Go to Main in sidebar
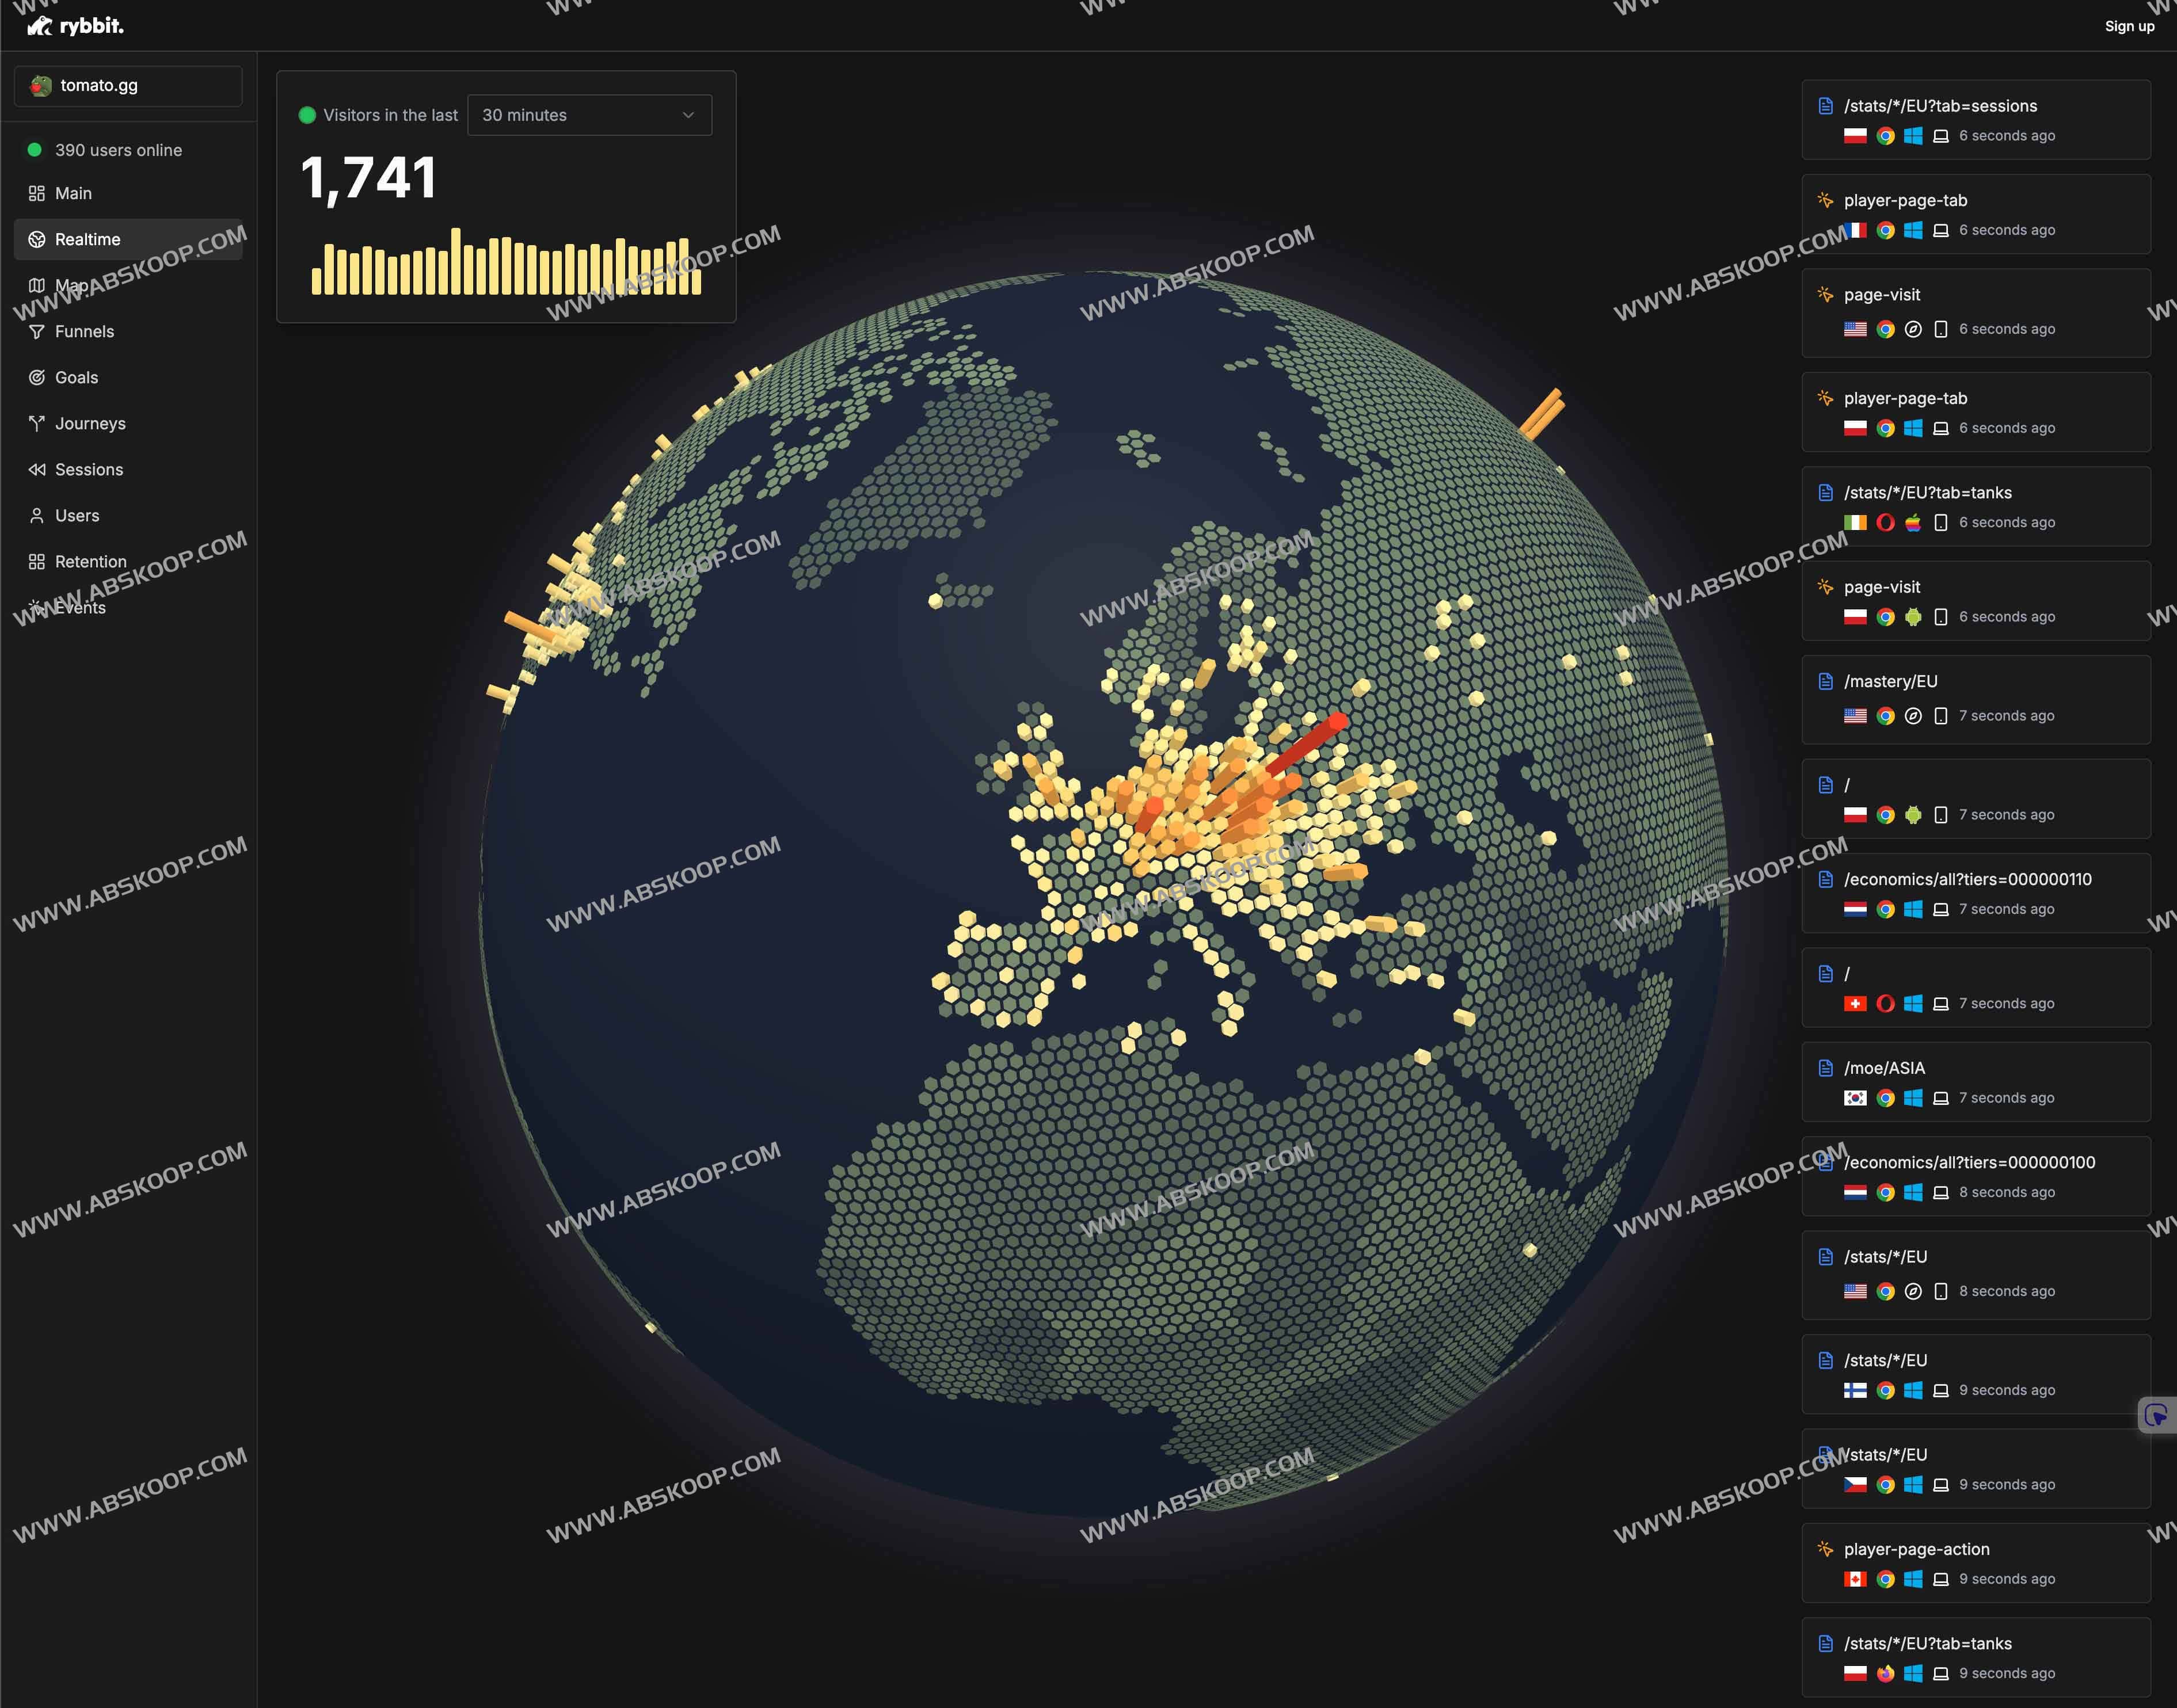Image resolution: width=2177 pixels, height=1708 pixels. [73, 194]
